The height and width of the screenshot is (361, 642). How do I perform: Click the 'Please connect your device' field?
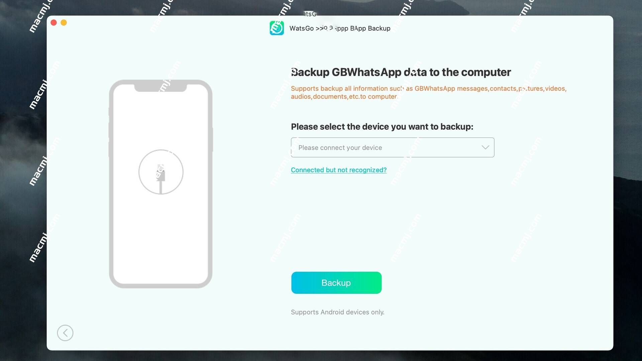(393, 147)
